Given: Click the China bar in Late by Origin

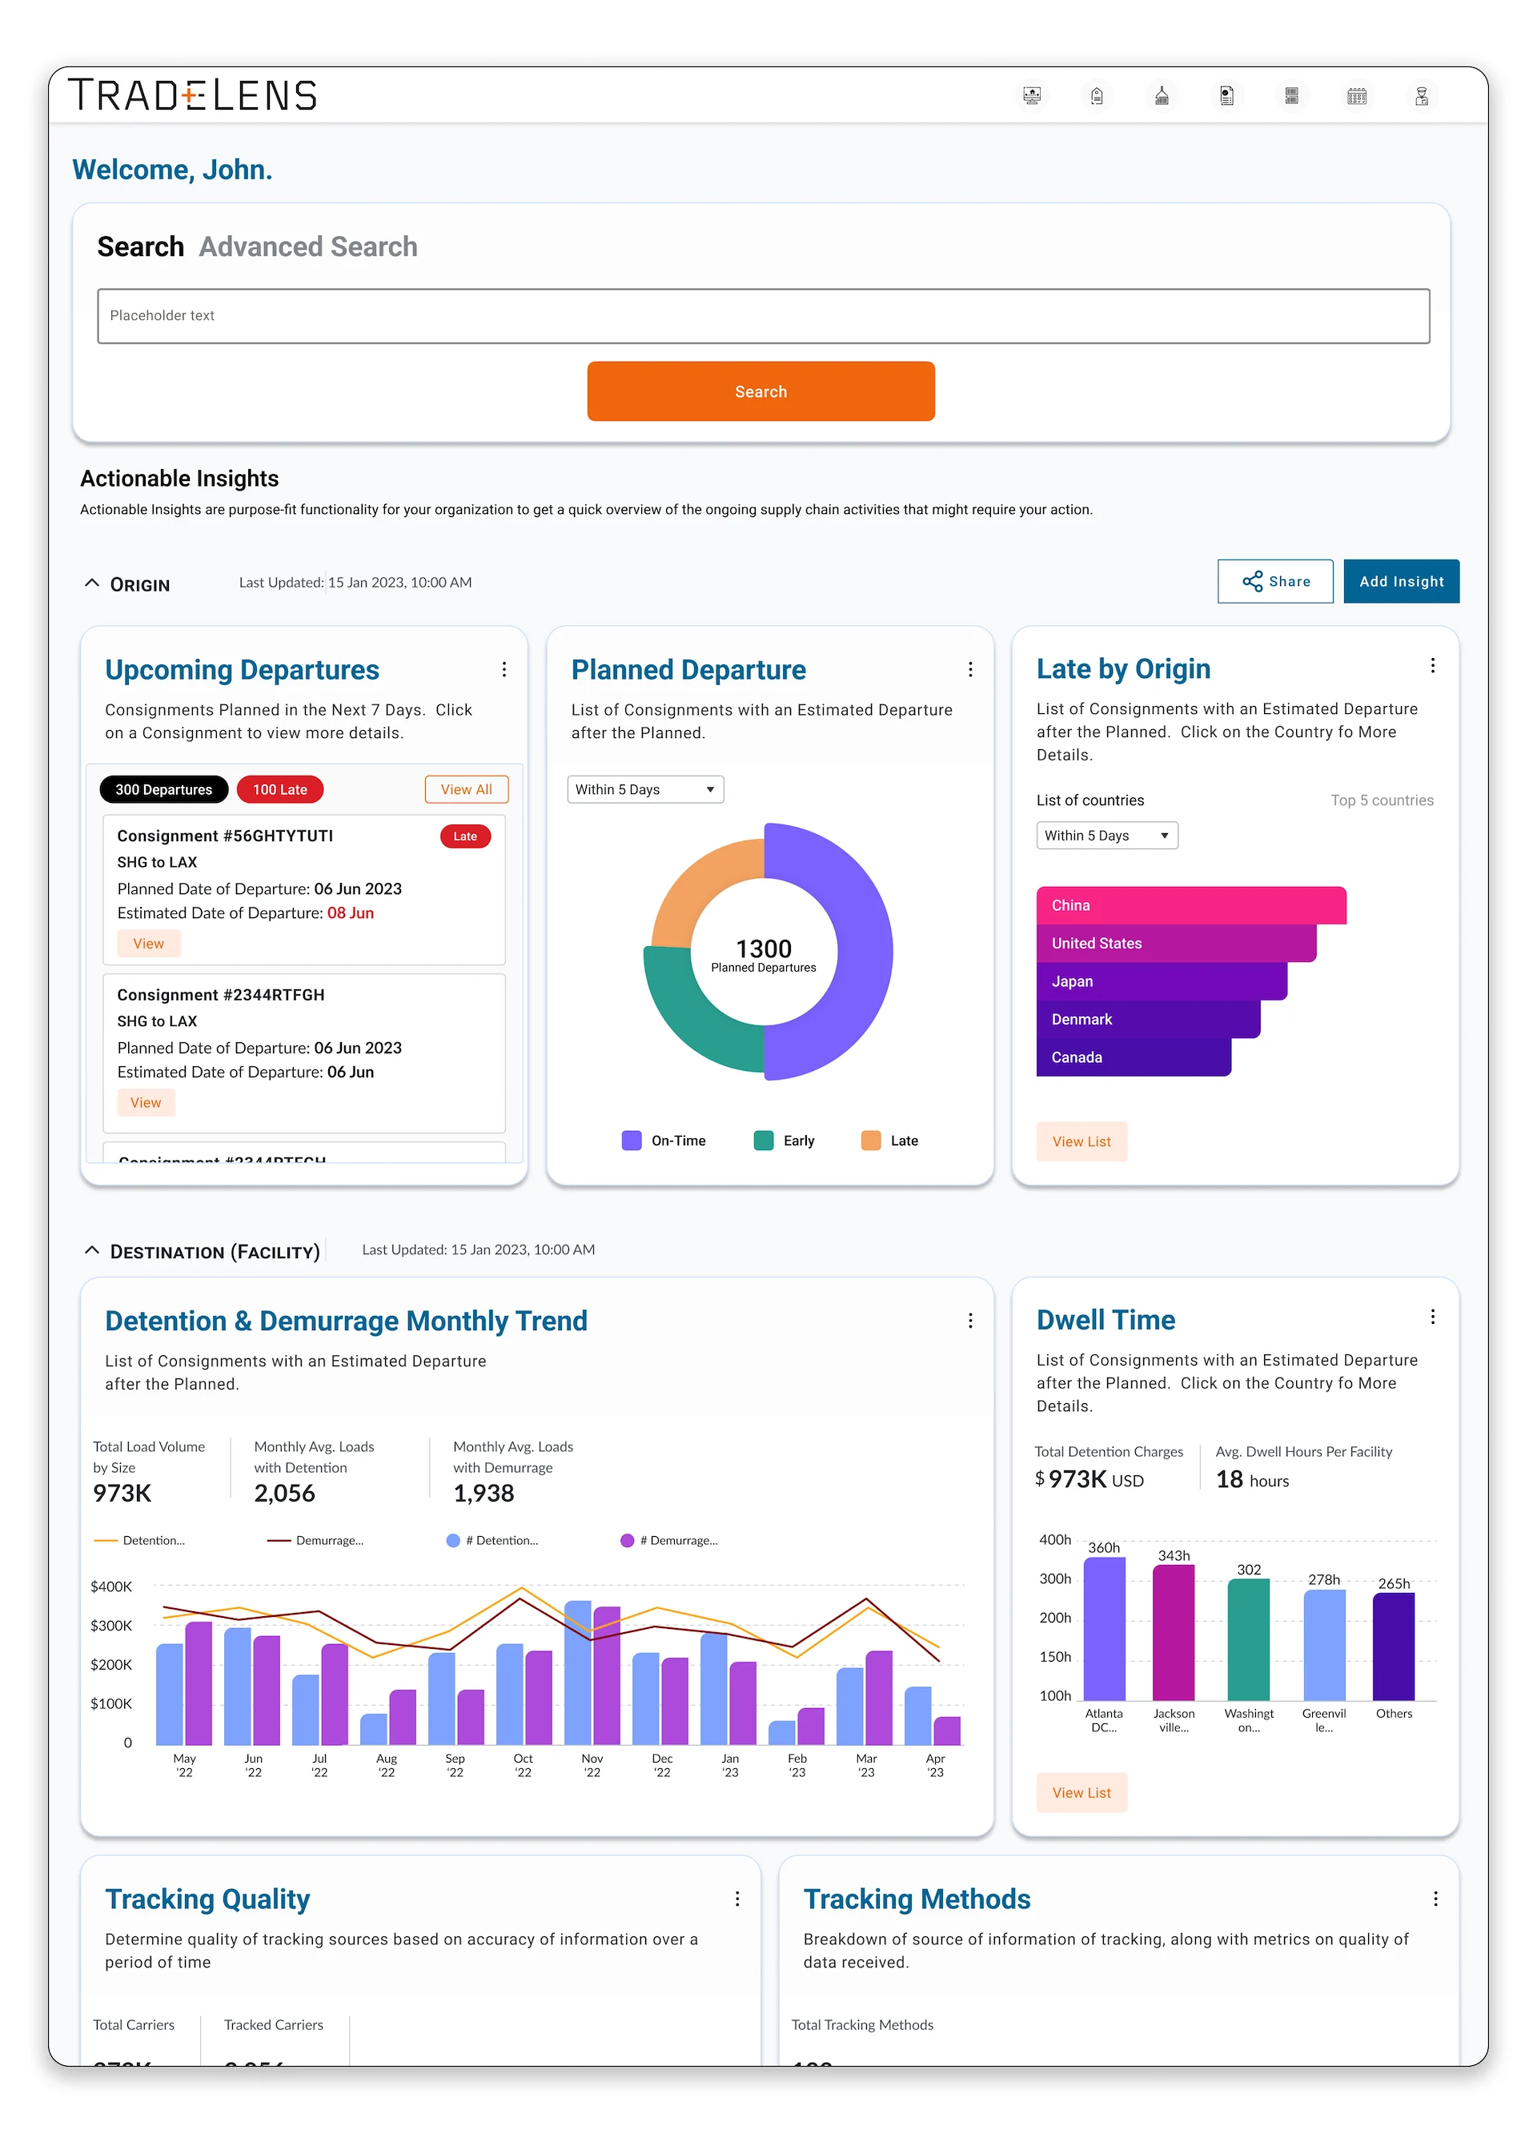Looking at the screenshot, I should click(x=1190, y=905).
